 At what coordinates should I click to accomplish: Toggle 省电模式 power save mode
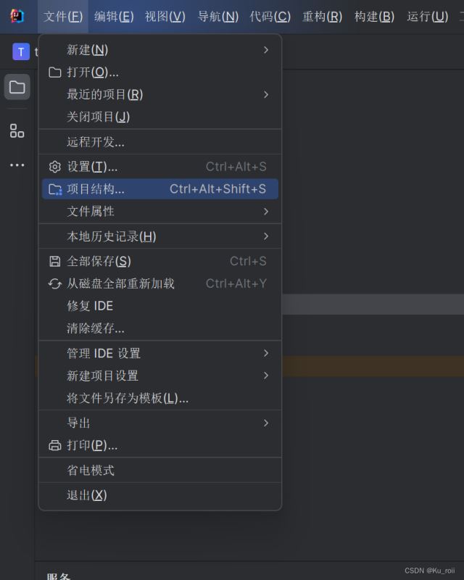91,470
